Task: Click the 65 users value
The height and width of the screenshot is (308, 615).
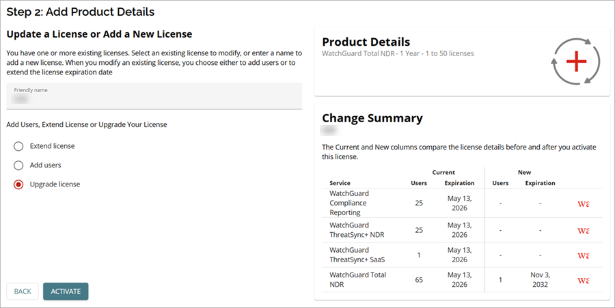Action: coord(419,280)
